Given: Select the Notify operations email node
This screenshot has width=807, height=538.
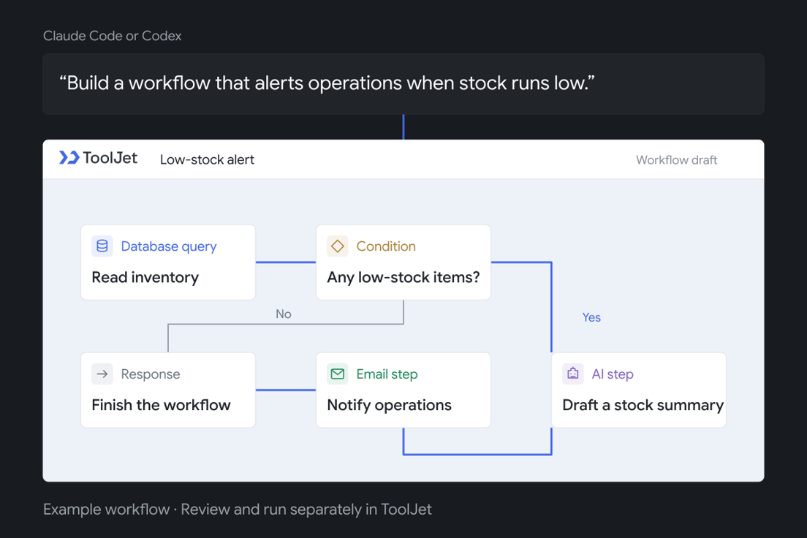Looking at the screenshot, I should point(403,390).
